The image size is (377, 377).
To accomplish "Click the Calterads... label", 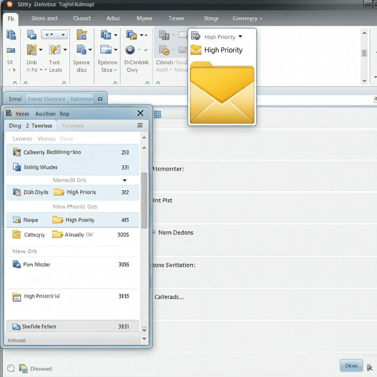I will (169, 297).
